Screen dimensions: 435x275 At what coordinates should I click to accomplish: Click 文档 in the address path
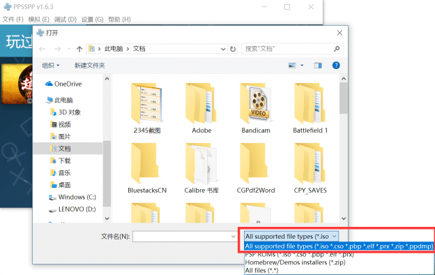[x=139, y=49]
